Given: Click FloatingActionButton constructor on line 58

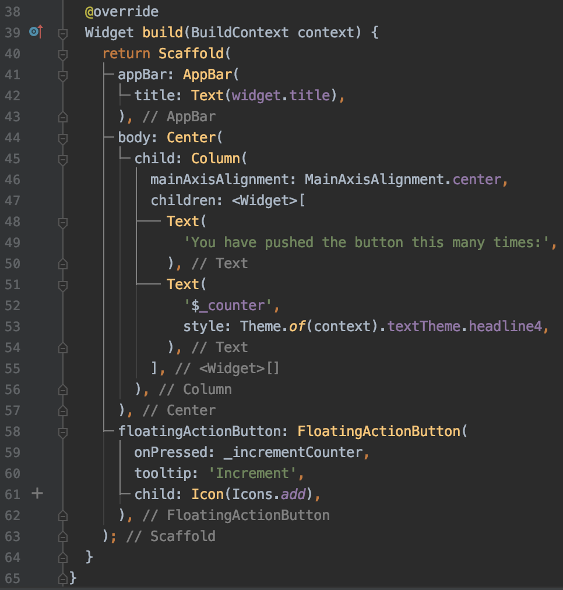Looking at the screenshot, I should (x=379, y=431).
